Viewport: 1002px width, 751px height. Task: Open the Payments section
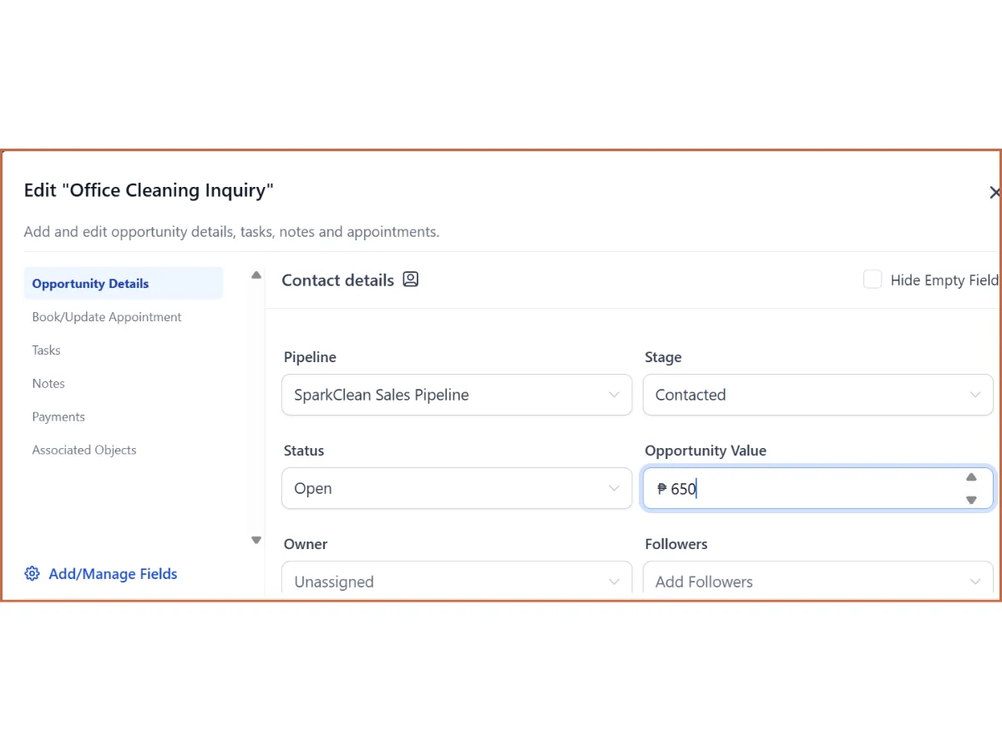[x=58, y=416]
